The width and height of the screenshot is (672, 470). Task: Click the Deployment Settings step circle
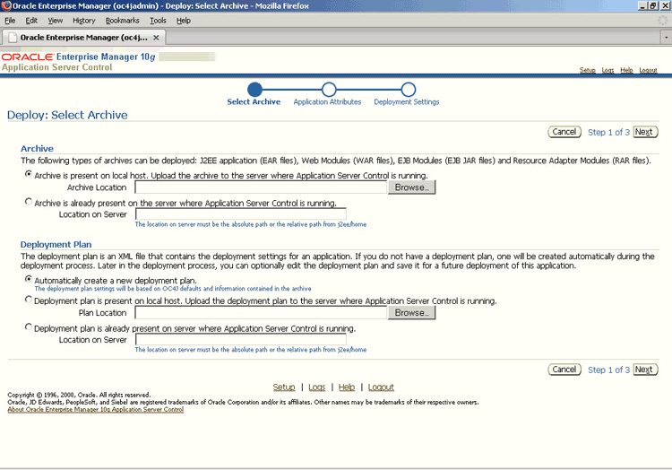tap(409, 89)
